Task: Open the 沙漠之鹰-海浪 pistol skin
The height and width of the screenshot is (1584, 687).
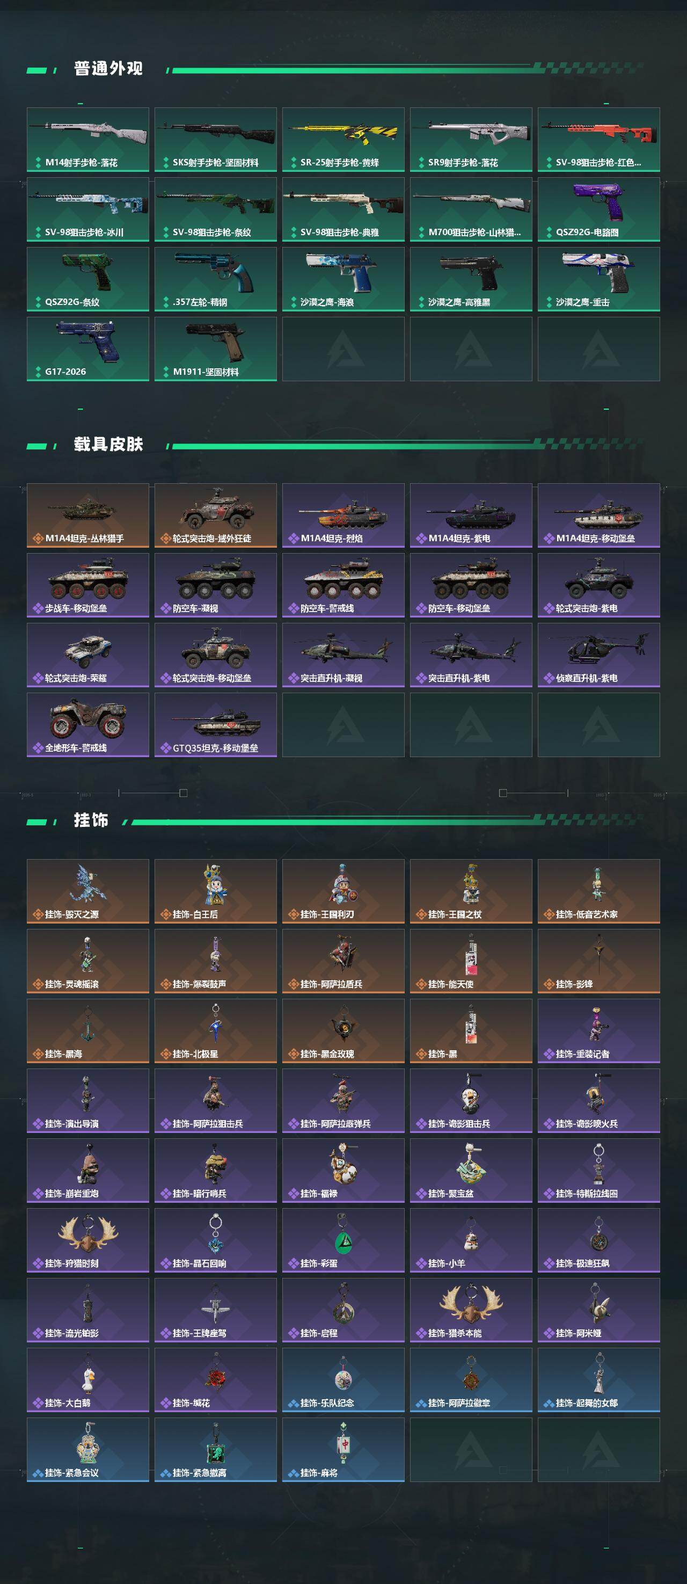Action: (x=343, y=279)
